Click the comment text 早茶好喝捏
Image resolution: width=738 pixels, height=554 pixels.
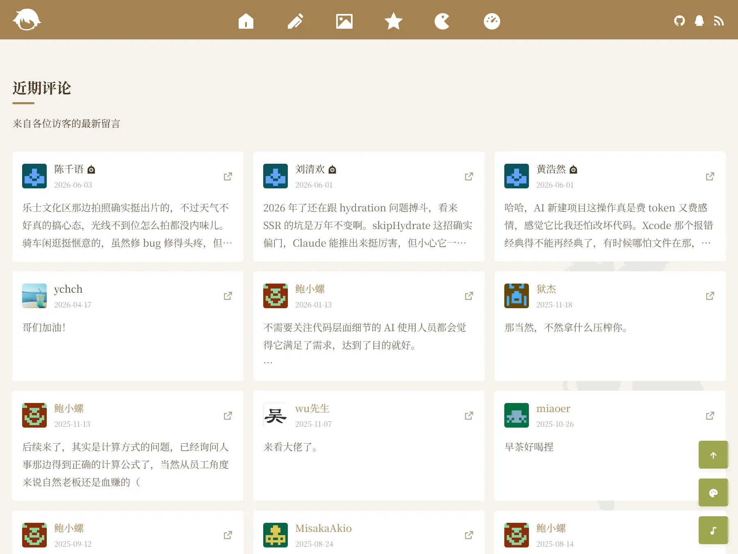coord(529,447)
